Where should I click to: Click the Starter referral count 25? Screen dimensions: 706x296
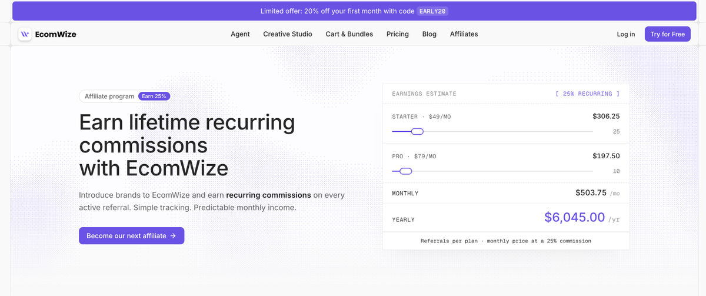coord(616,131)
